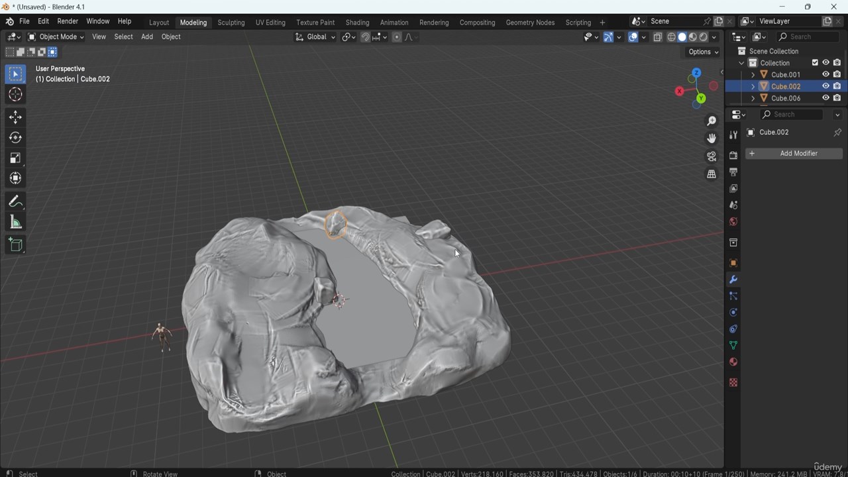Open the Options dropdown in viewport
Screen dimensions: 848x477
pos(703,52)
